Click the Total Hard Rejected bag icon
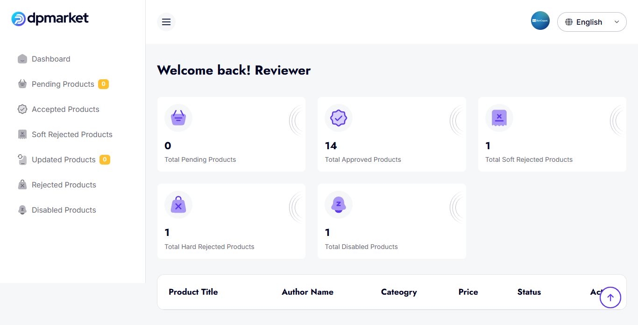 pyautogui.click(x=178, y=205)
